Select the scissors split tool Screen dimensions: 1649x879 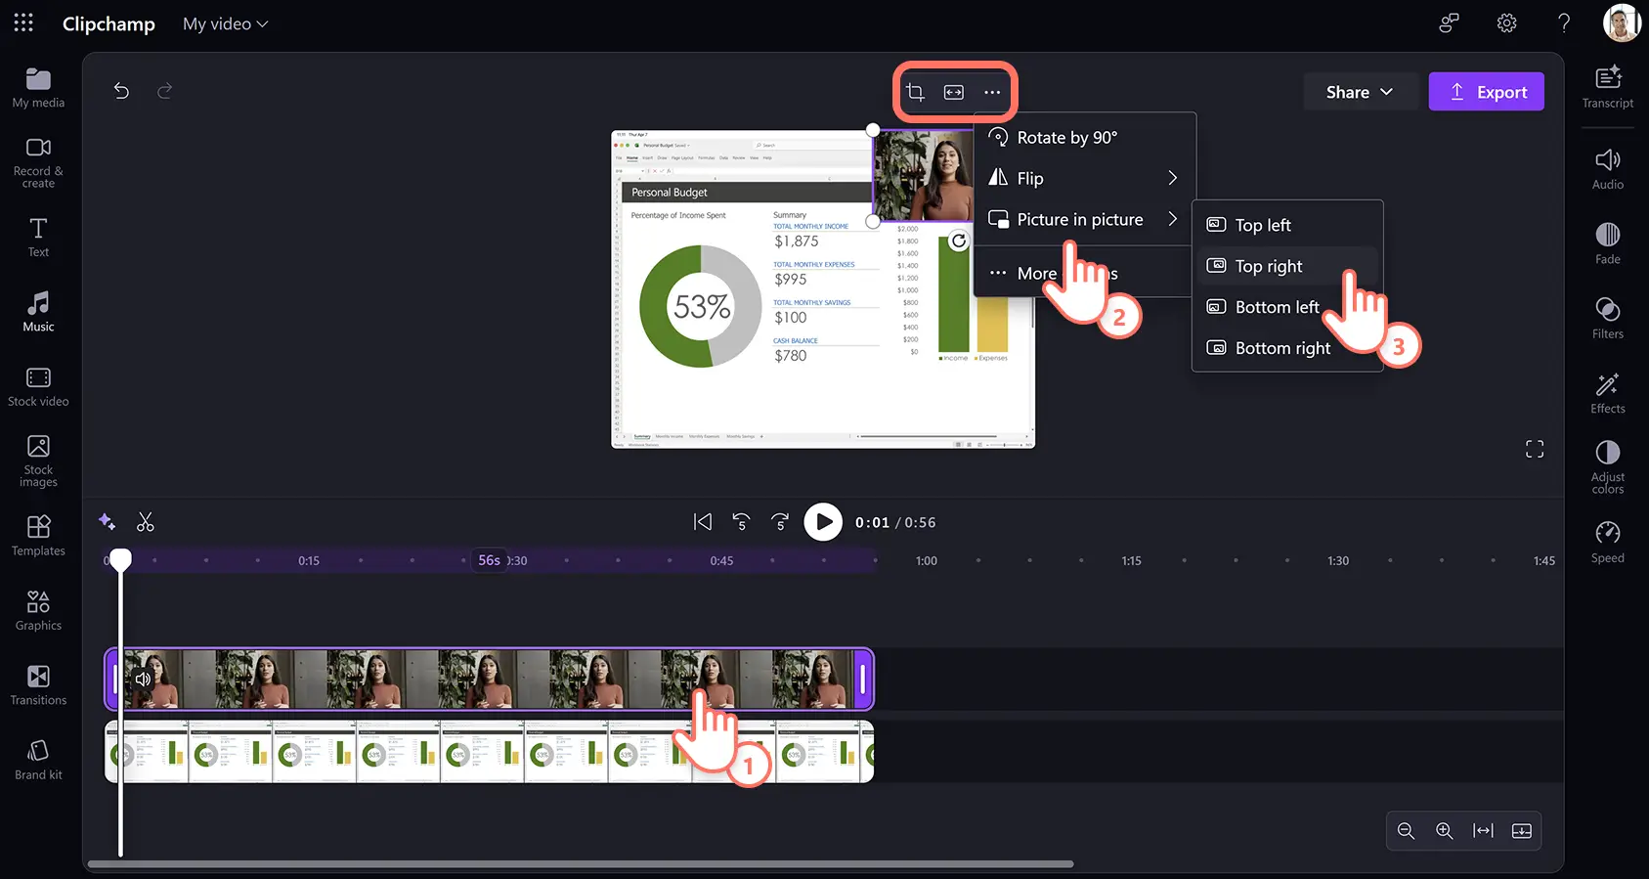click(x=146, y=522)
